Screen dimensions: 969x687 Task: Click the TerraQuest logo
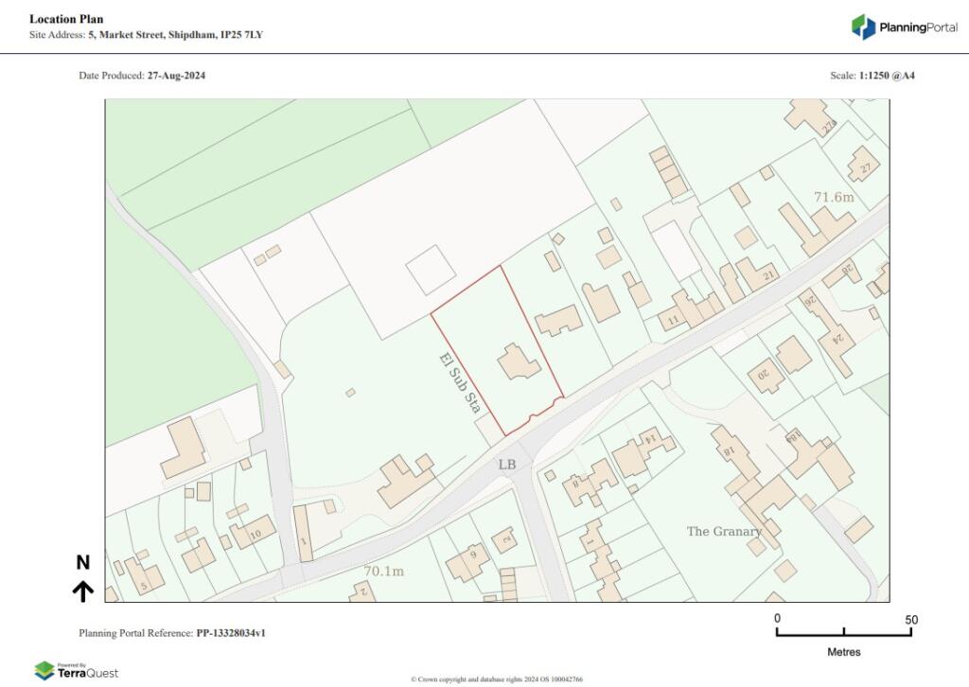point(76,671)
